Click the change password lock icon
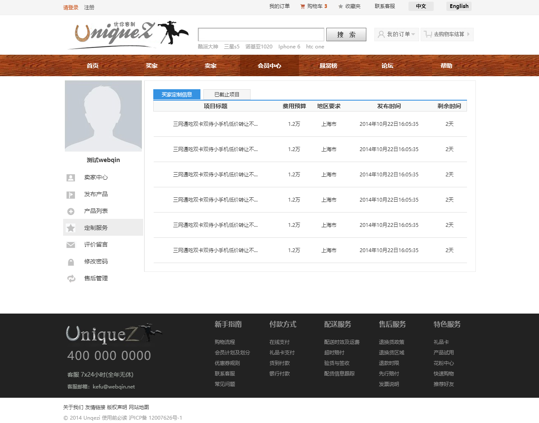Screen dimensions: 539x423 pyautogui.click(x=71, y=262)
